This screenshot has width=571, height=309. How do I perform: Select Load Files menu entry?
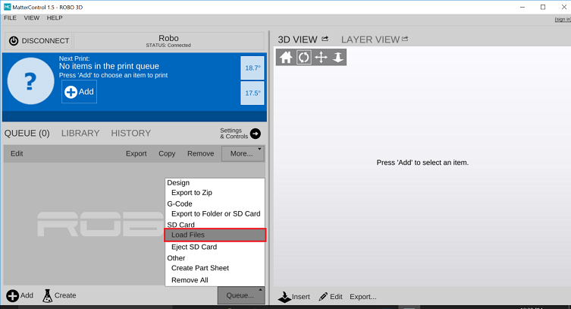tap(215, 235)
